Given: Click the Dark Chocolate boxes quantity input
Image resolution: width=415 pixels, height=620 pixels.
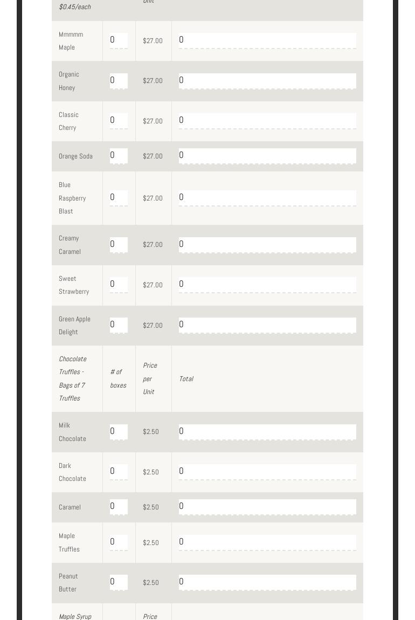Looking at the screenshot, I should (x=119, y=472).
